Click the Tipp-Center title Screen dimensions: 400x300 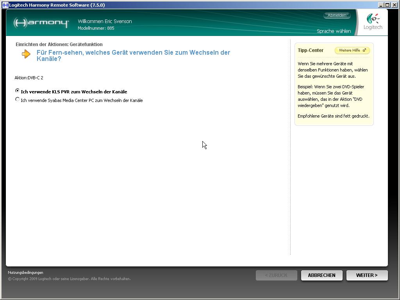(311, 50)
